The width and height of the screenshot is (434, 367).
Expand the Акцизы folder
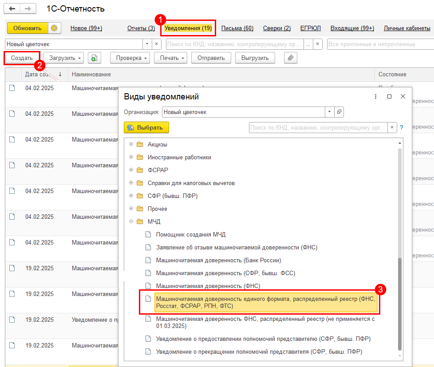pyautogui.click(x=131, y=144)
